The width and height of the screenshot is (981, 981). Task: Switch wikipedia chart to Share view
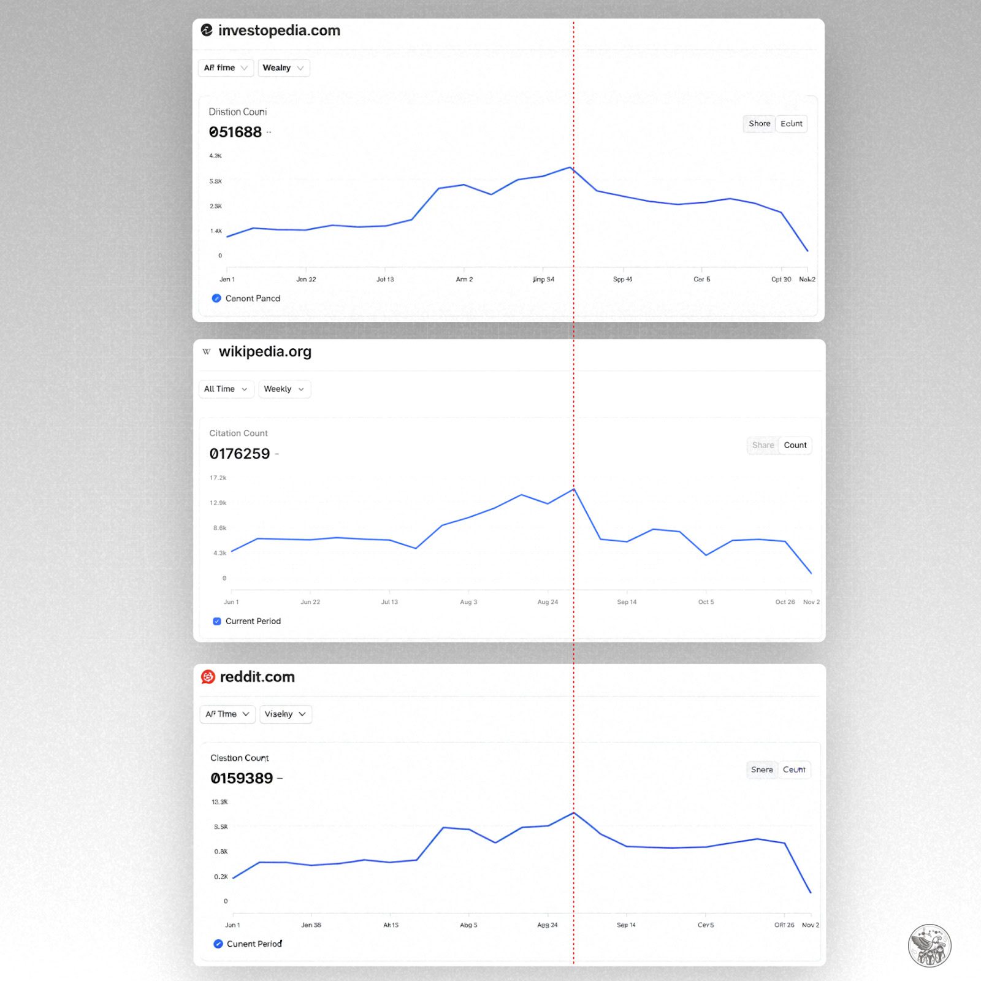(x=763, y=445)
